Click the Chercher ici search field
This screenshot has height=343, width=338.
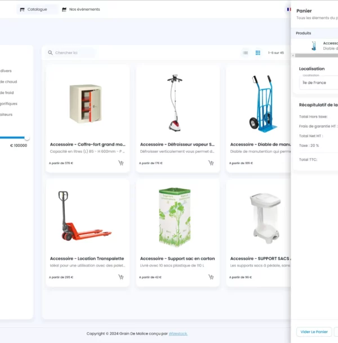tap(73, 53)
